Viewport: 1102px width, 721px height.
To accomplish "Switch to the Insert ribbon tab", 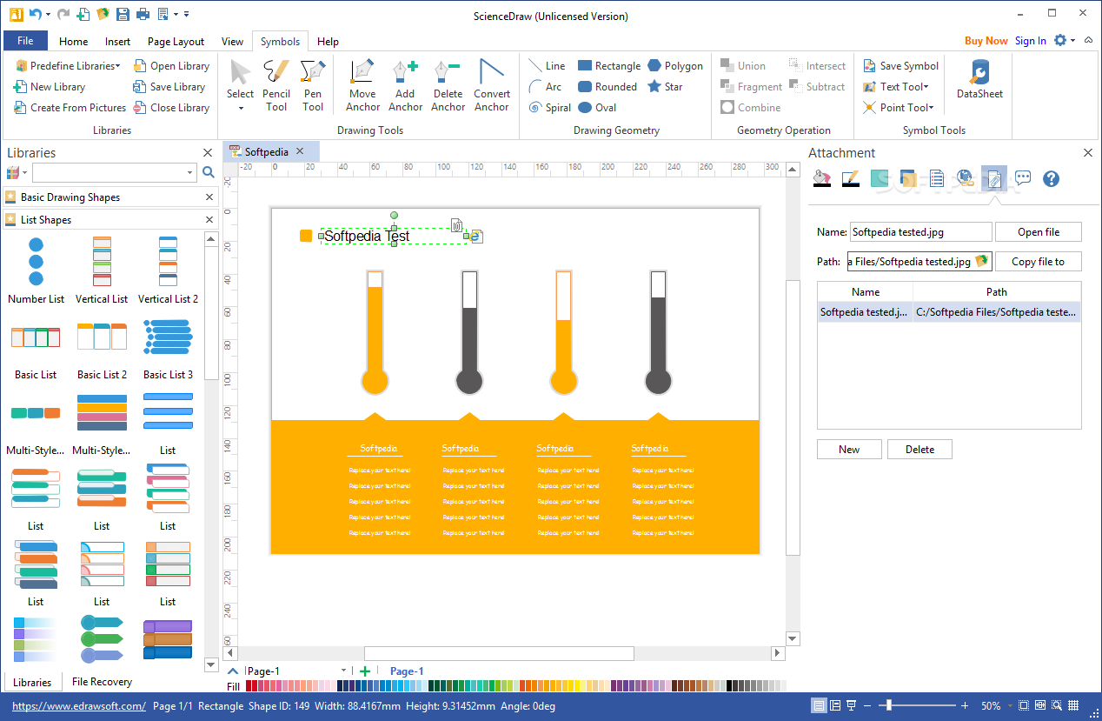I will 117,41.
